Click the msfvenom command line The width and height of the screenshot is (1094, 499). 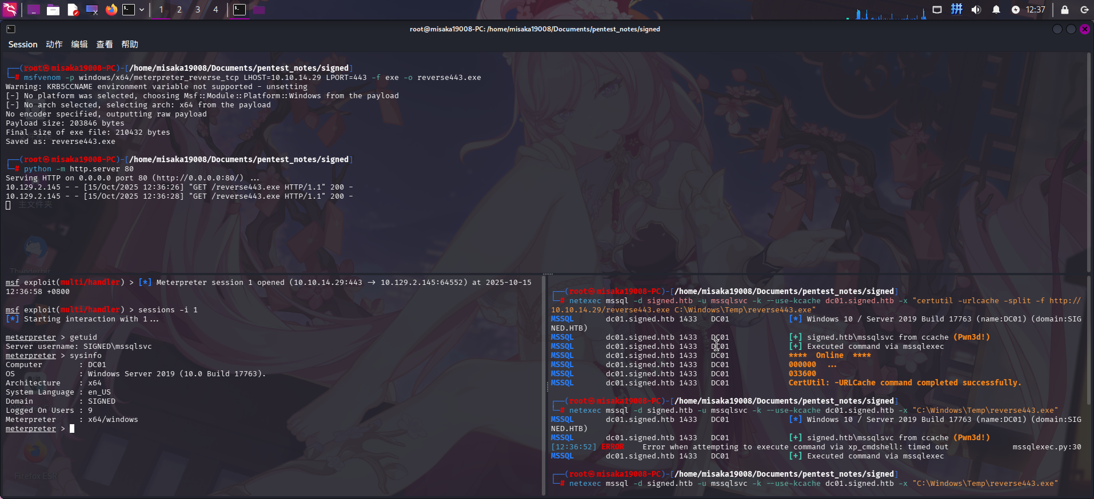tap(252, 78)
